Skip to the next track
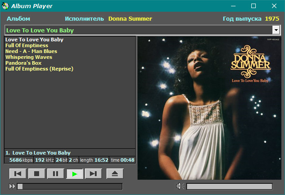Screen dimensions: 285x195 (94, 174)
